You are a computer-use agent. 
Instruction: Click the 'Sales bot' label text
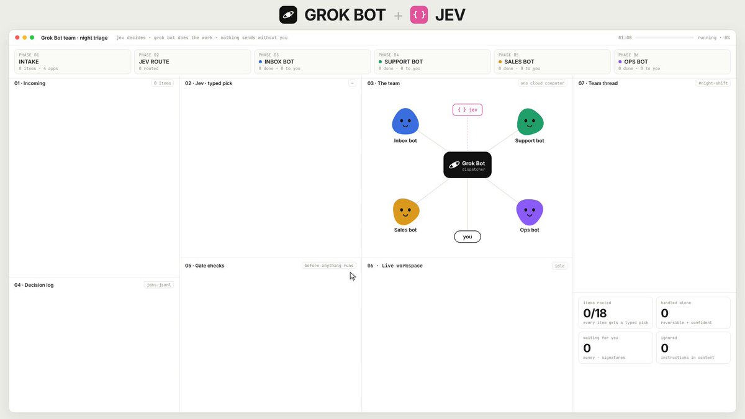pyautogui.click(x=405, y=230)
